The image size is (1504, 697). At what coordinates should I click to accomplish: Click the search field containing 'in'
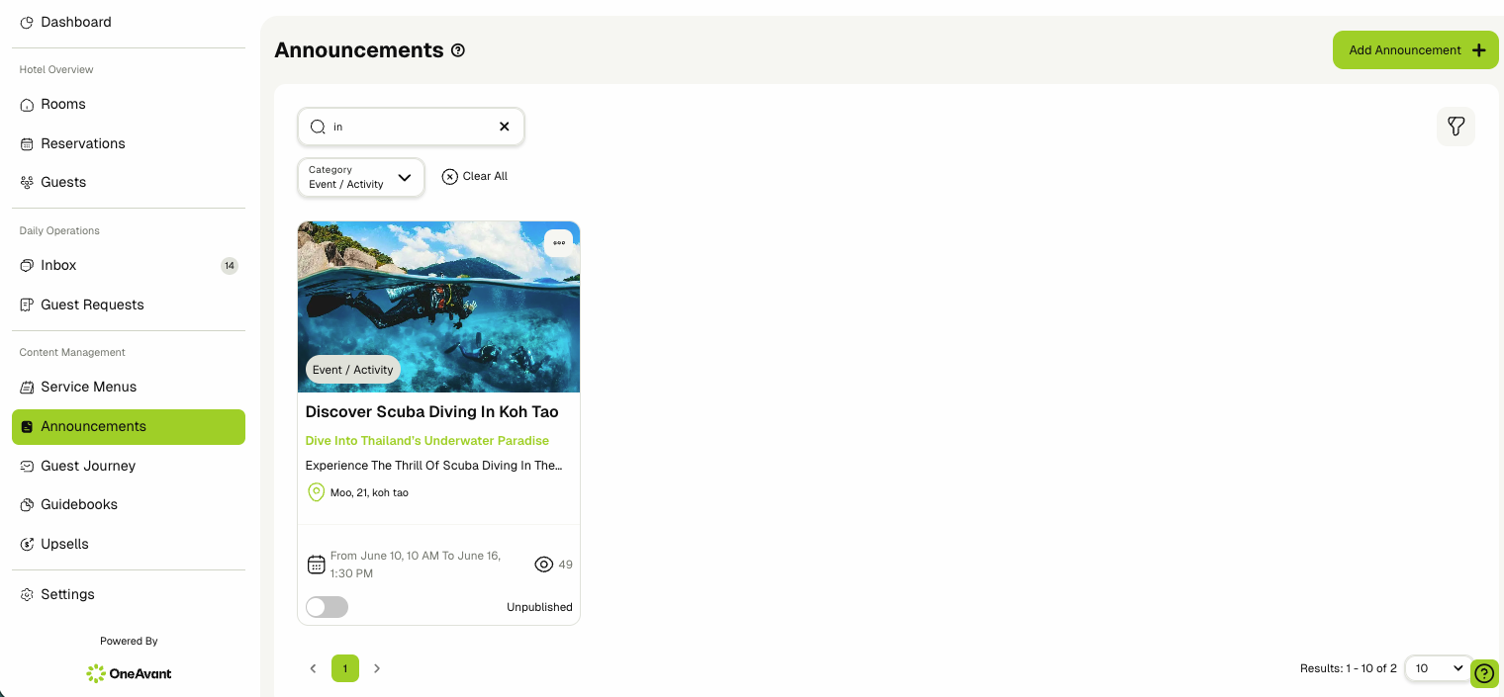tap(411, 127)
